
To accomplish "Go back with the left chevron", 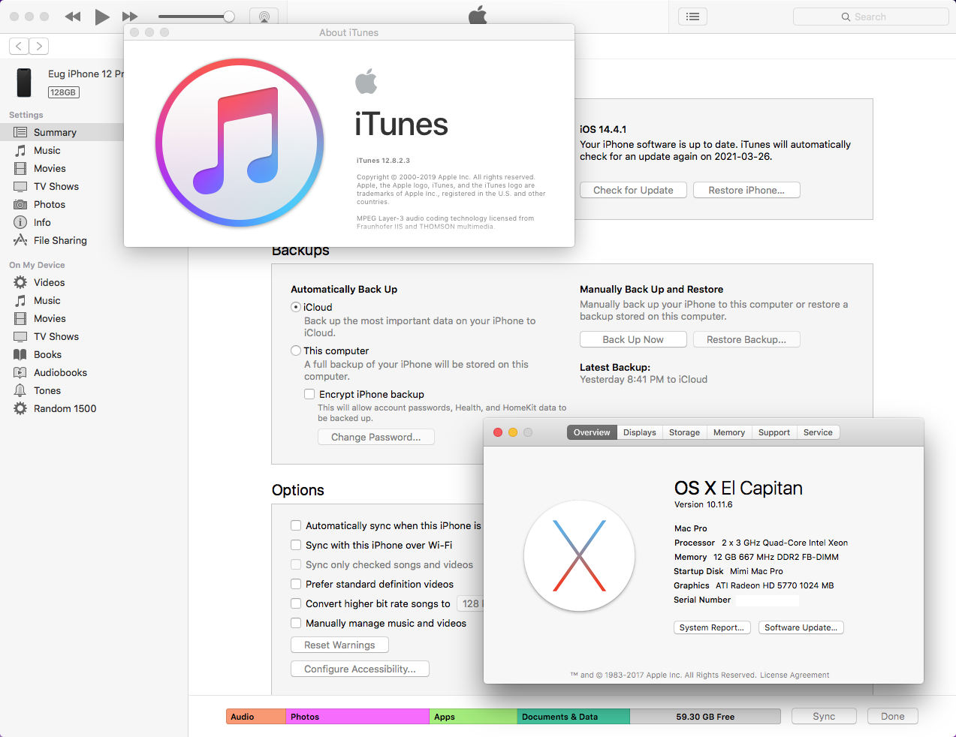I will pos(20,47).
